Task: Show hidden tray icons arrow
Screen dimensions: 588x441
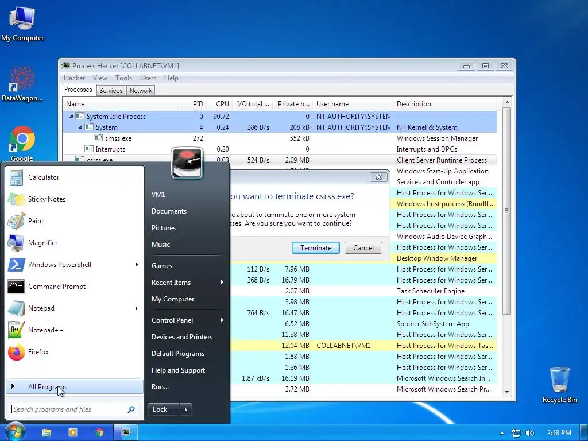Action: 502,433
